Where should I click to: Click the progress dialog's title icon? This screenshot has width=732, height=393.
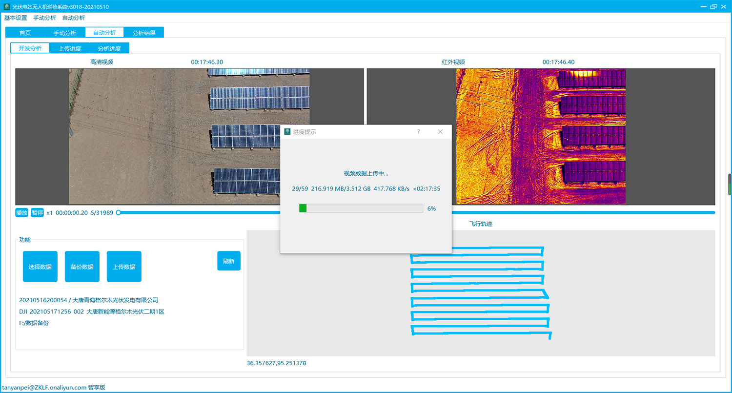[x=288, y=132]
